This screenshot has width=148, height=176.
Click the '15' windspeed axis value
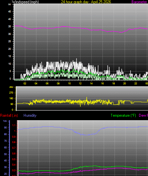click(x=10, y=56)
